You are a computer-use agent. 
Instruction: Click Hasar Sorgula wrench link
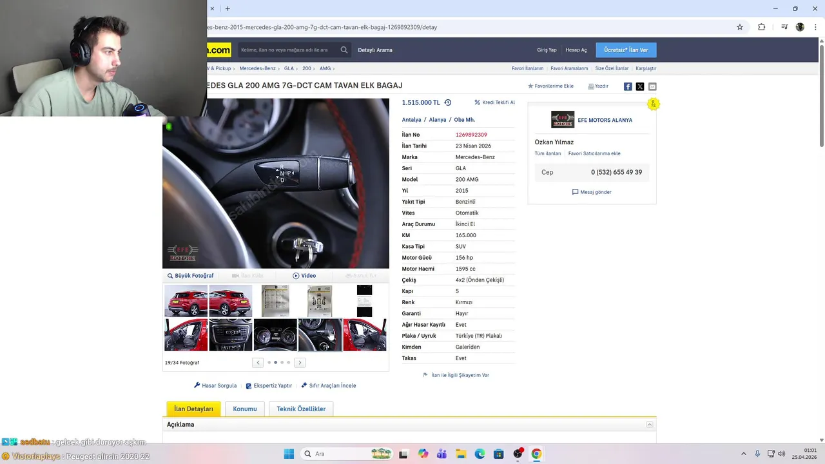coord(215,385)
